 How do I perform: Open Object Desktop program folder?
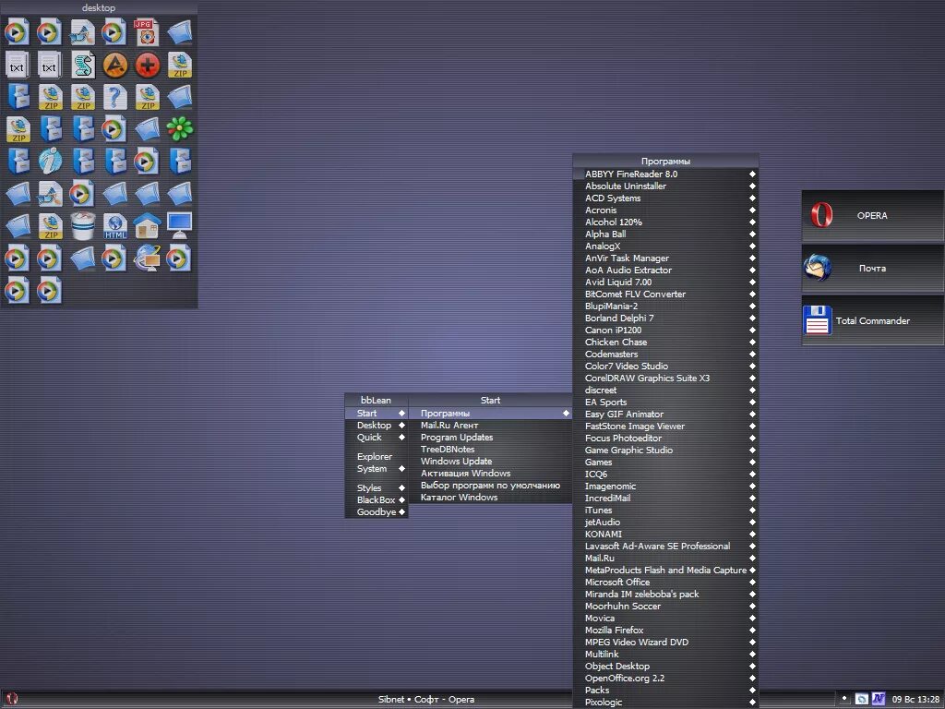tap(665, 667)
